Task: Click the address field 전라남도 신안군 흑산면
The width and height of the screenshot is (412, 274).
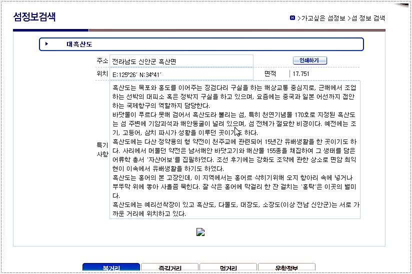Action: 181,61
